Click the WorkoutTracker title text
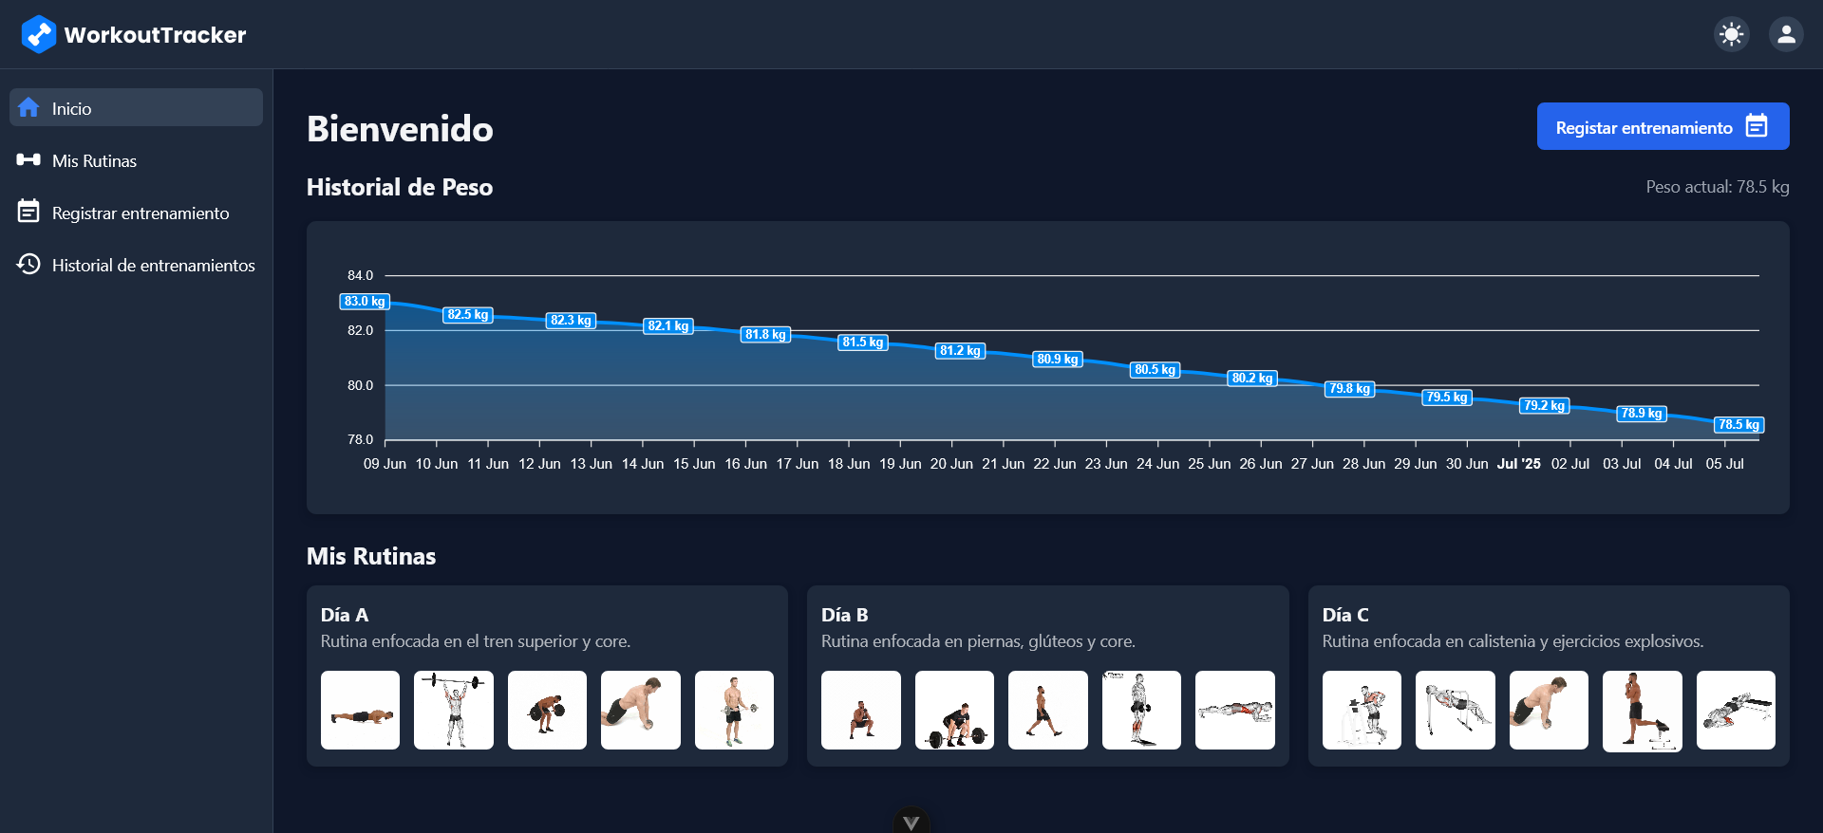This screenshot has height=833, width=1823. (x=155, y=35)
